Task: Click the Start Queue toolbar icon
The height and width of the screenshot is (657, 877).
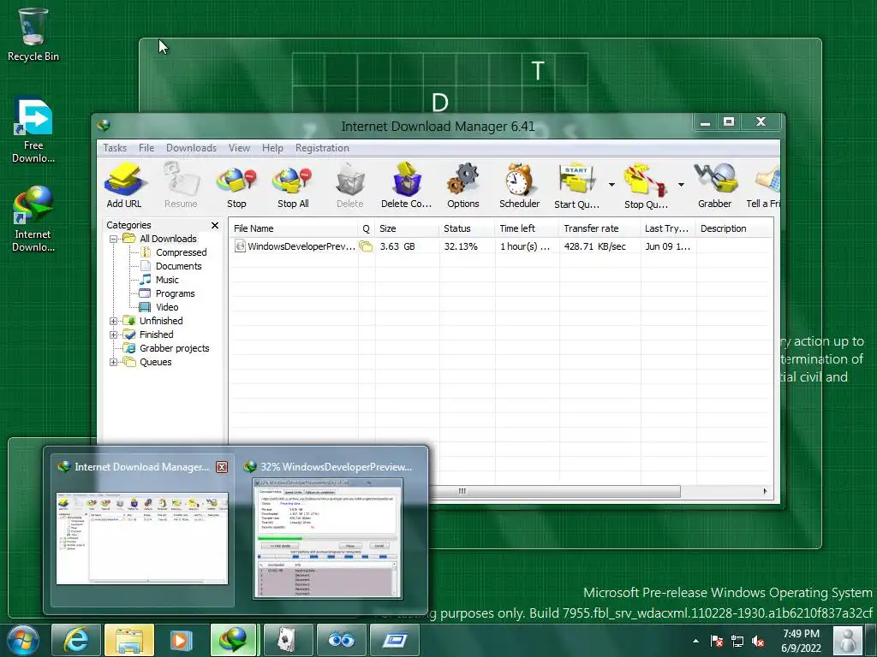Action: [576, 186]
